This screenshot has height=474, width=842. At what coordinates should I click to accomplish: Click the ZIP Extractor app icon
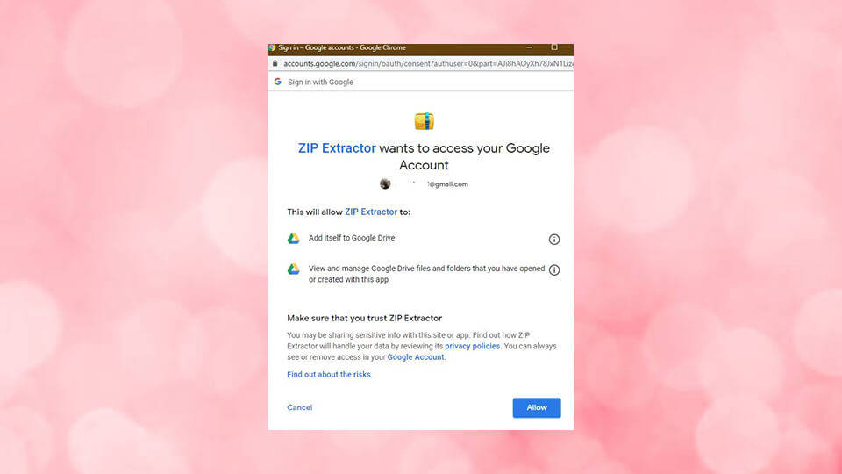(424, 121)
